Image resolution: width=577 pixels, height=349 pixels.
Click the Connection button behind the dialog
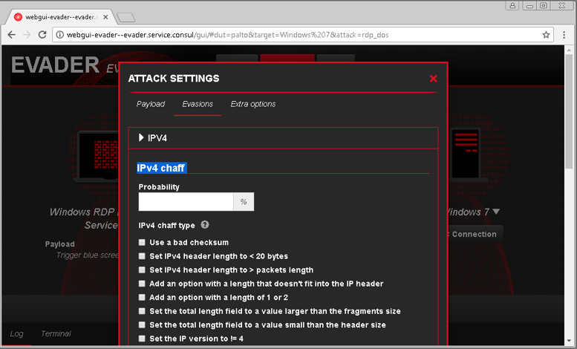click(x=474, y=234)
